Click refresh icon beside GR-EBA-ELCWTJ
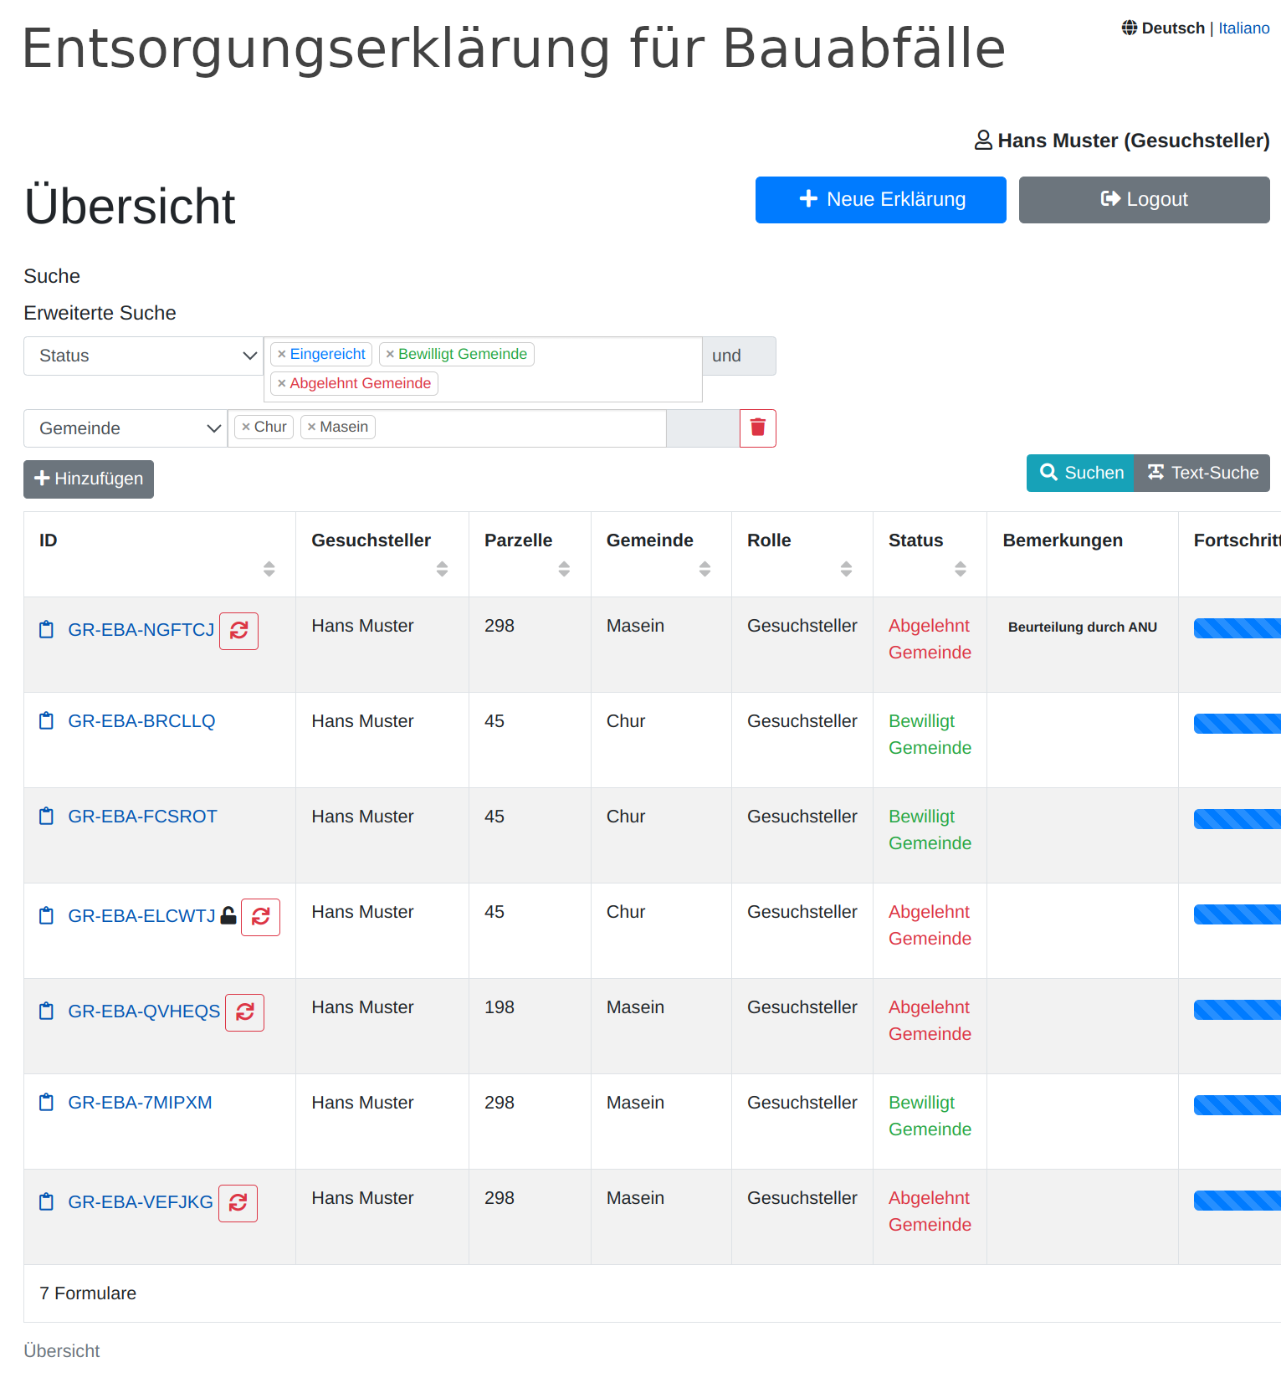Viewport: 1281px width, 1393px height. 260,917
